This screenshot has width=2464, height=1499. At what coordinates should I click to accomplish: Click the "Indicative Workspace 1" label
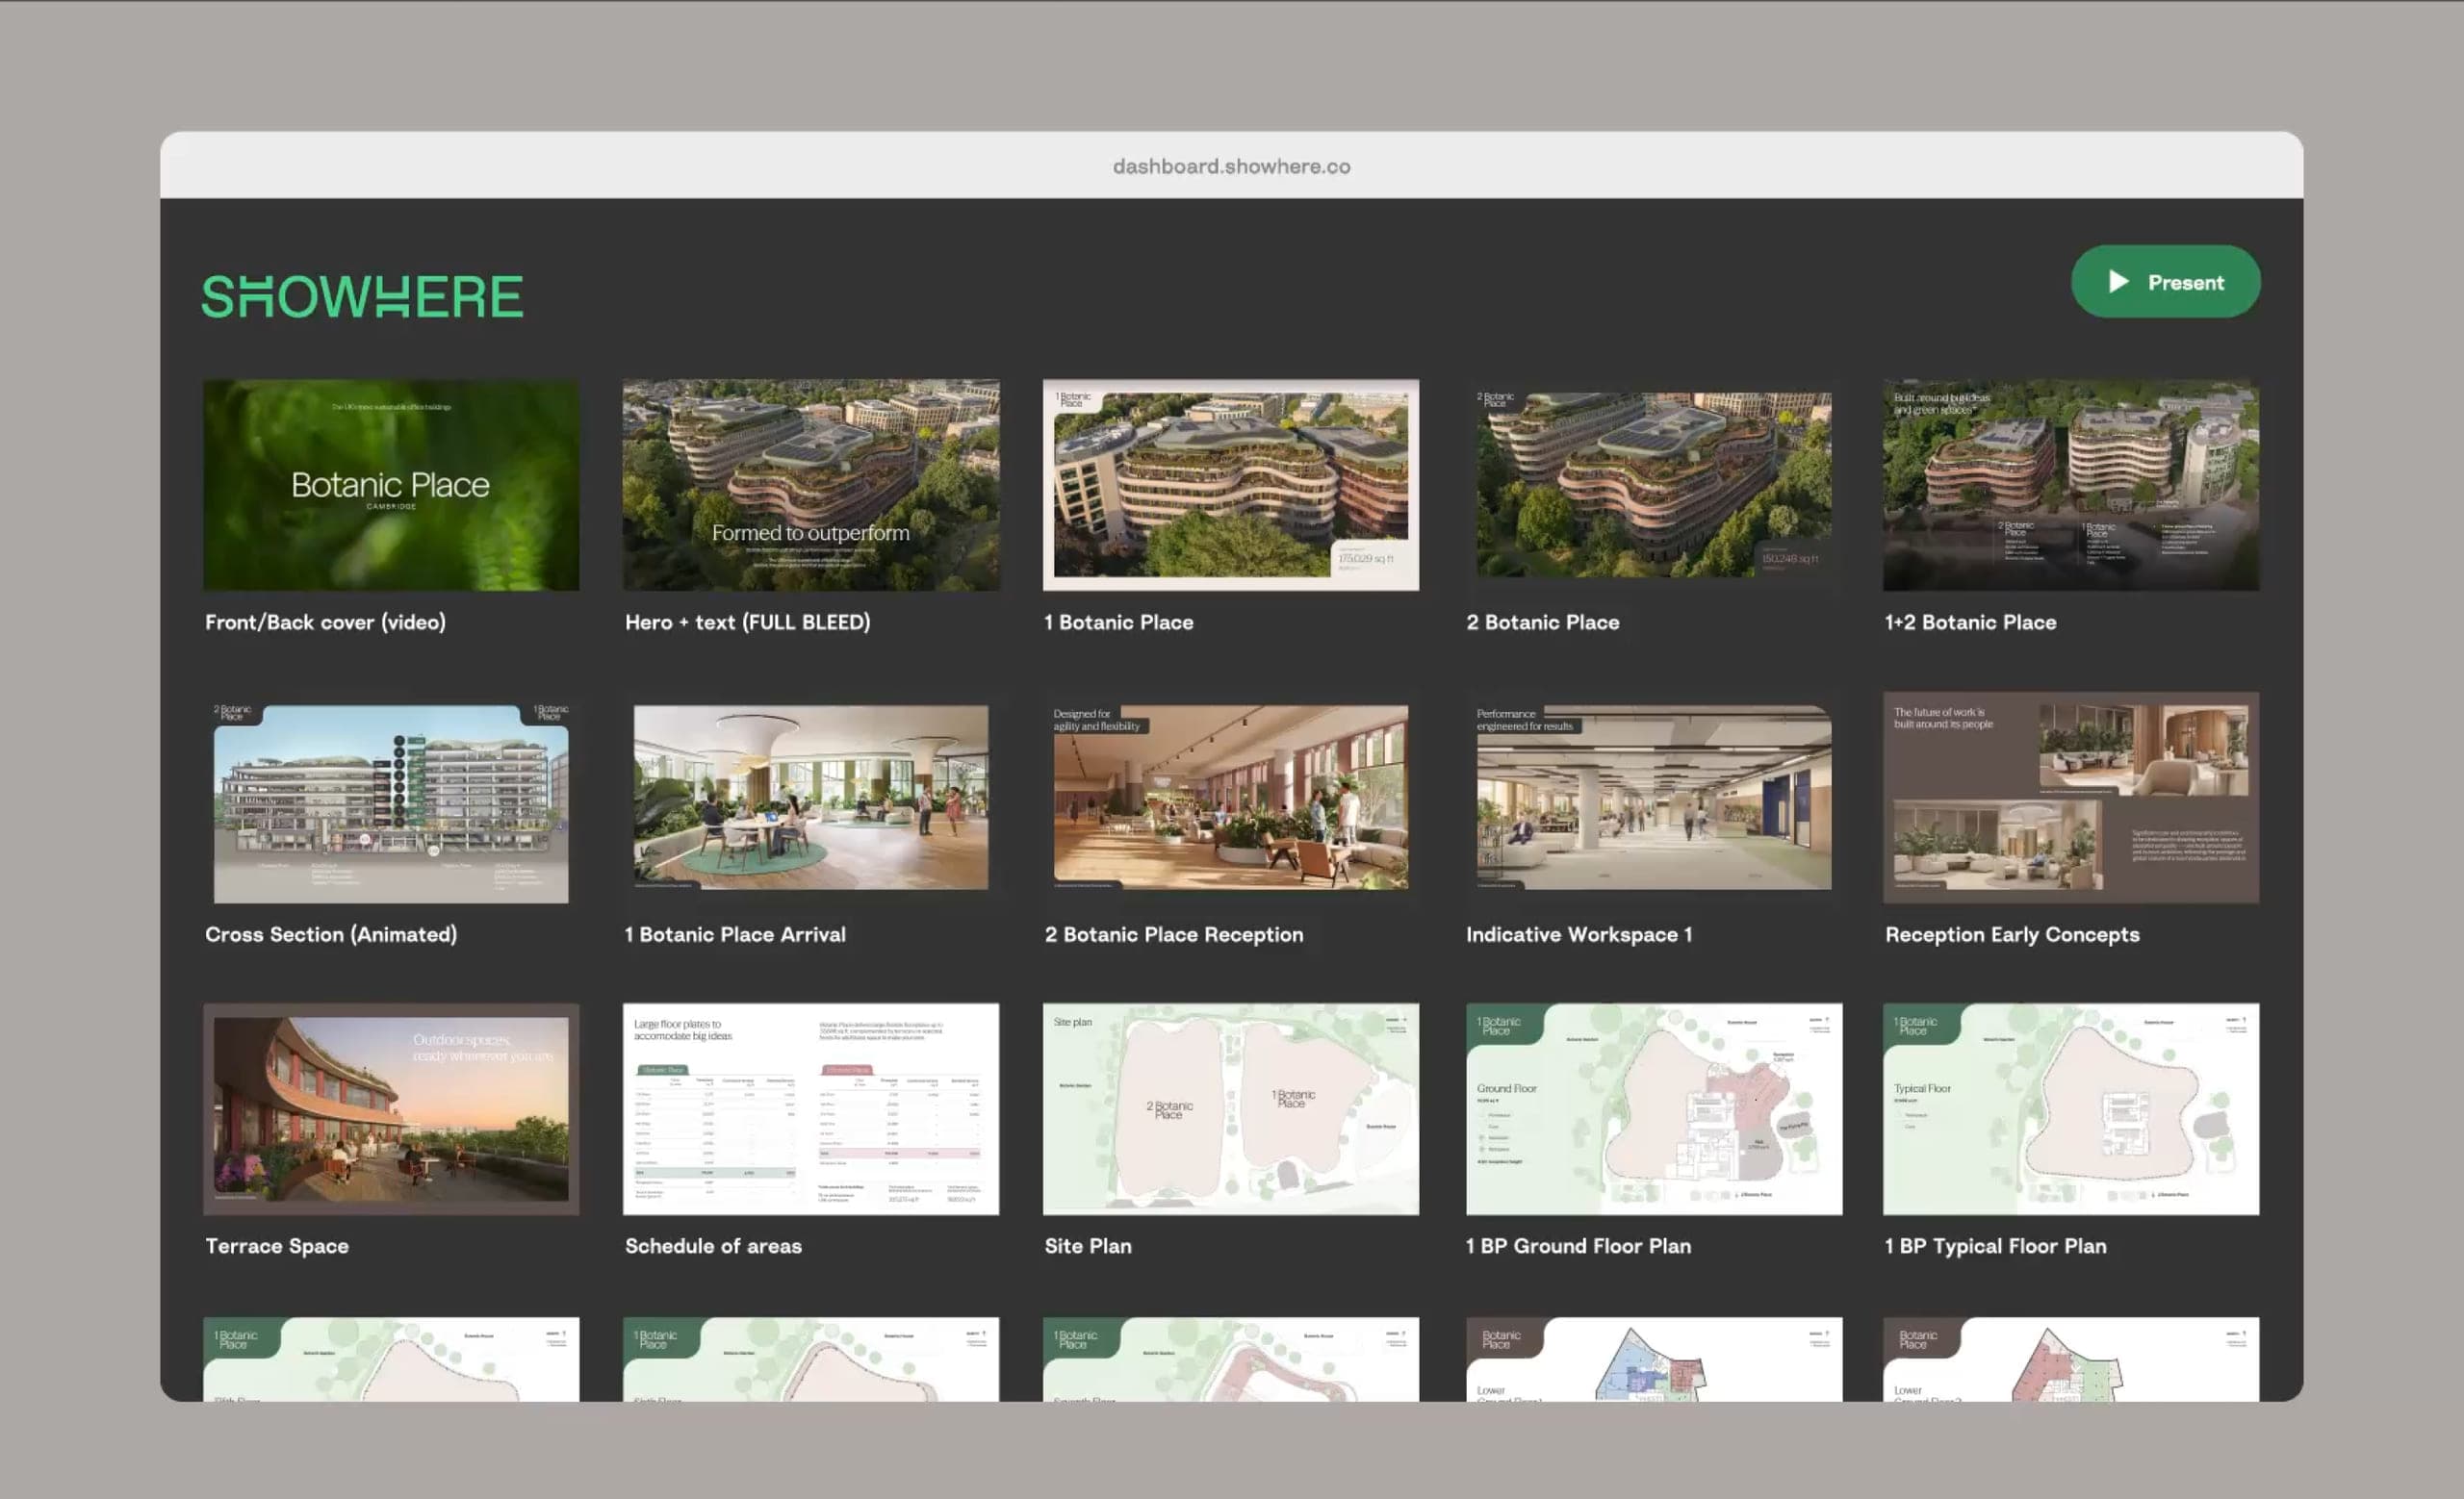pos(1579,934)
